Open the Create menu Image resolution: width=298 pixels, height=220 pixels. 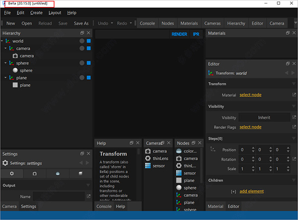36,13
